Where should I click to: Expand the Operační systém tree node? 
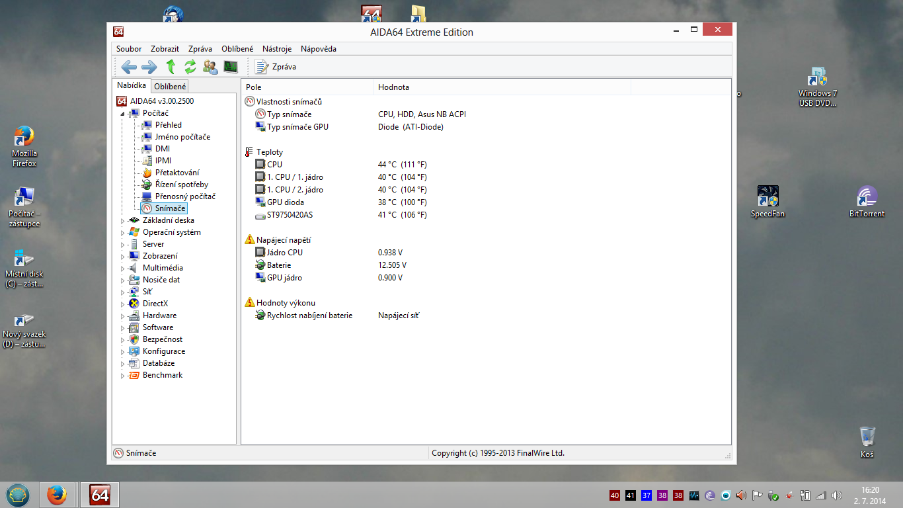point(123,233)
